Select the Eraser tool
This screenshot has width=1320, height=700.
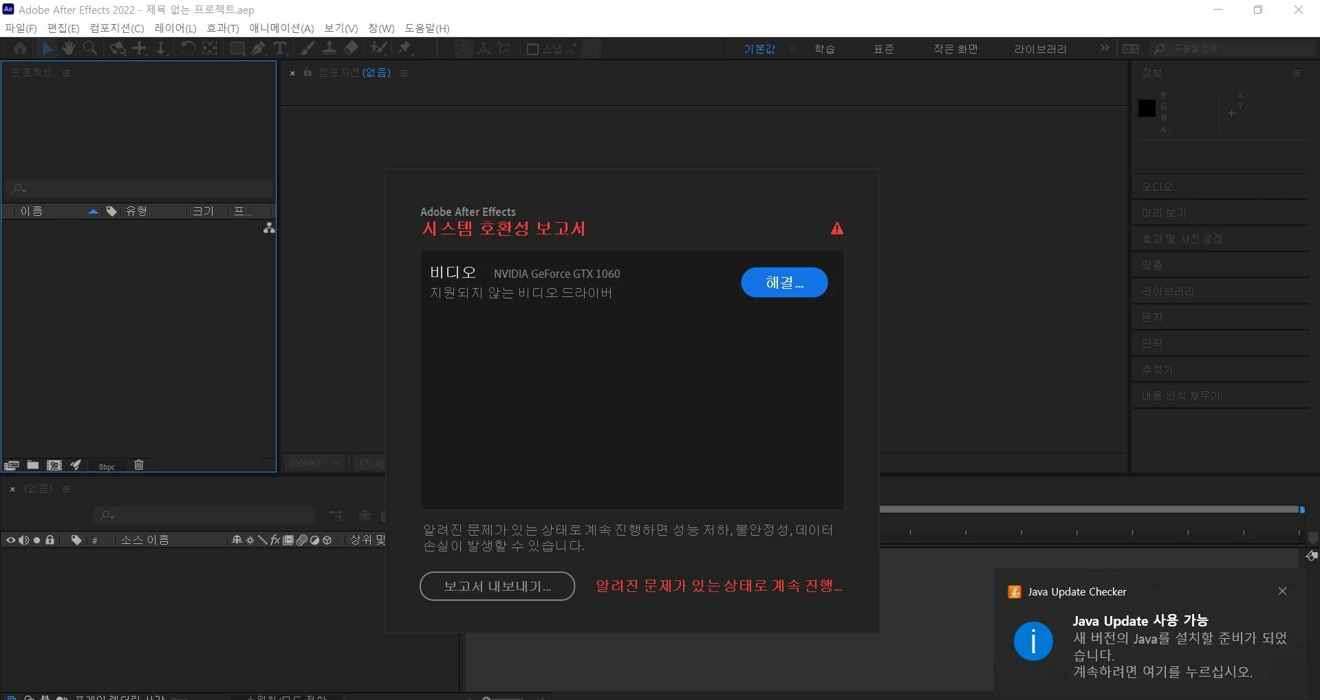tap(351, 48)
